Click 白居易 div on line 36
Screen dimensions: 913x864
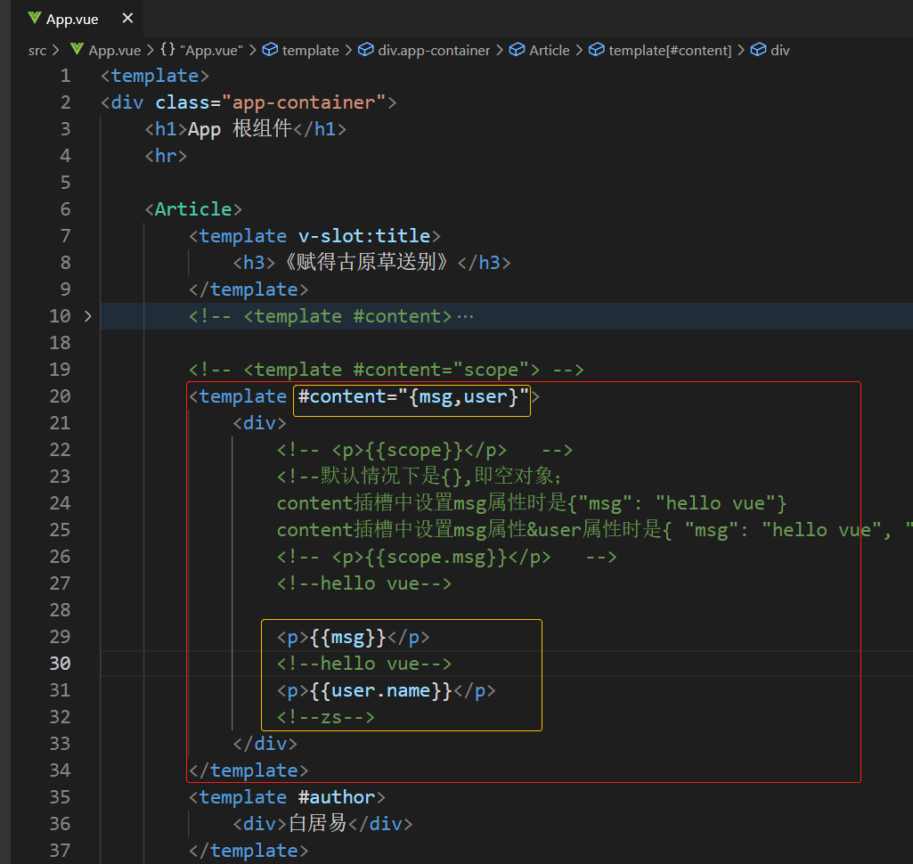322,824
